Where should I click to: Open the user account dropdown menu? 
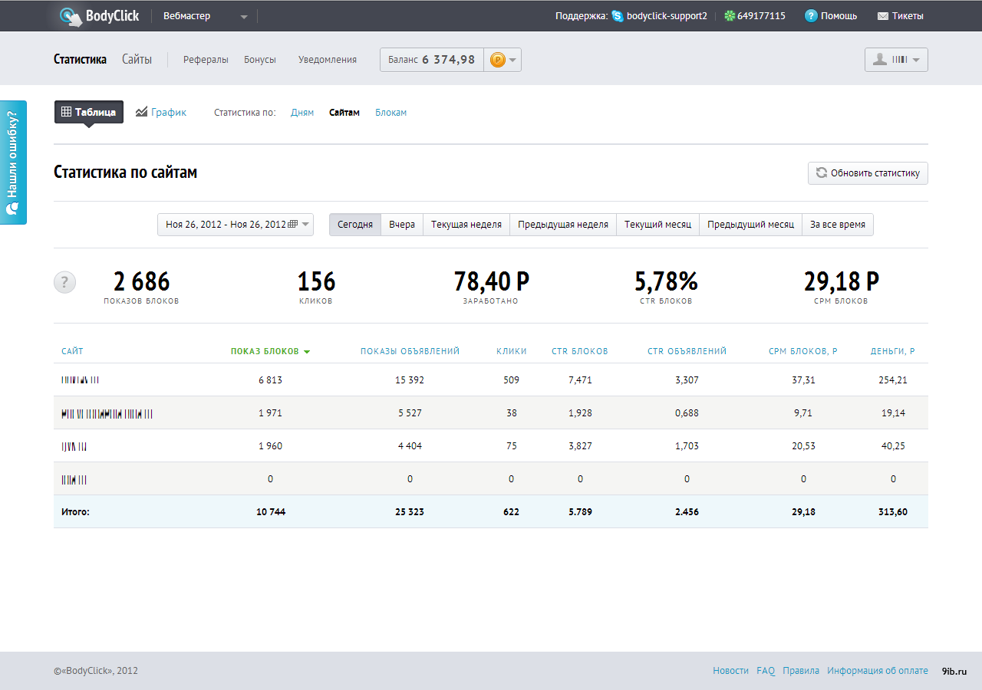click(x=896, y=60)
